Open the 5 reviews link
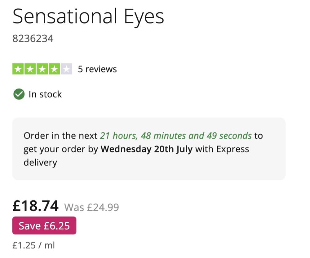 click(97, 69)
